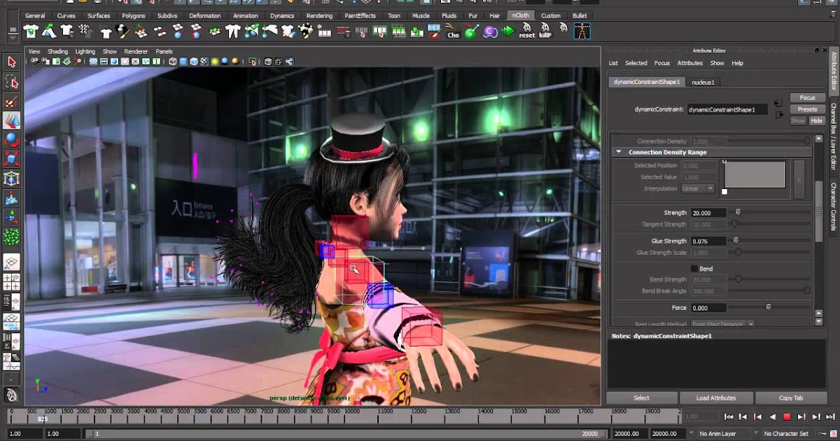Screen dimensions: 840x441
Task: Open the Attributes menu in Attribute Editor
Action: pos(689,63)
